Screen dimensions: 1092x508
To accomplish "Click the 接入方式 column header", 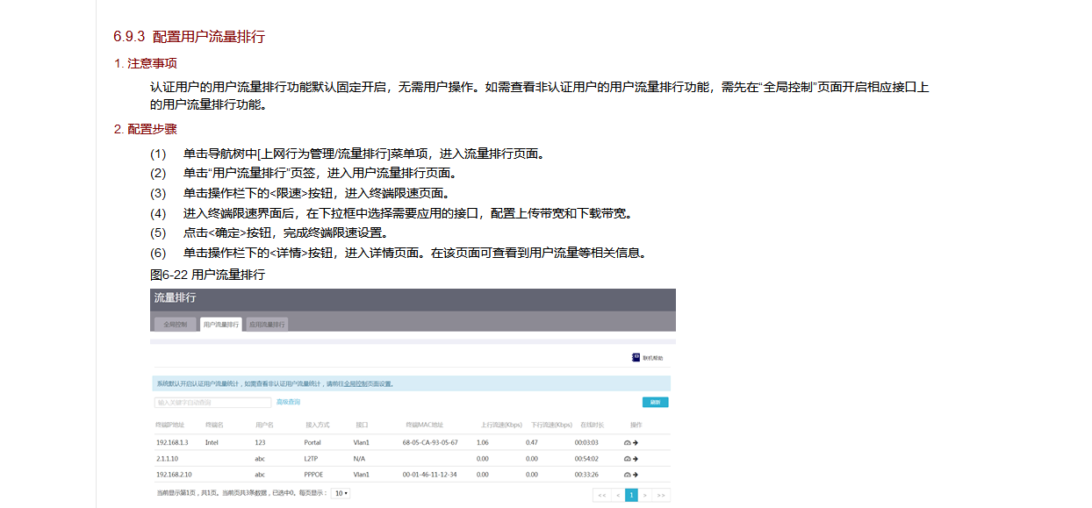I will pyautogui.click(x=316, y=425).
